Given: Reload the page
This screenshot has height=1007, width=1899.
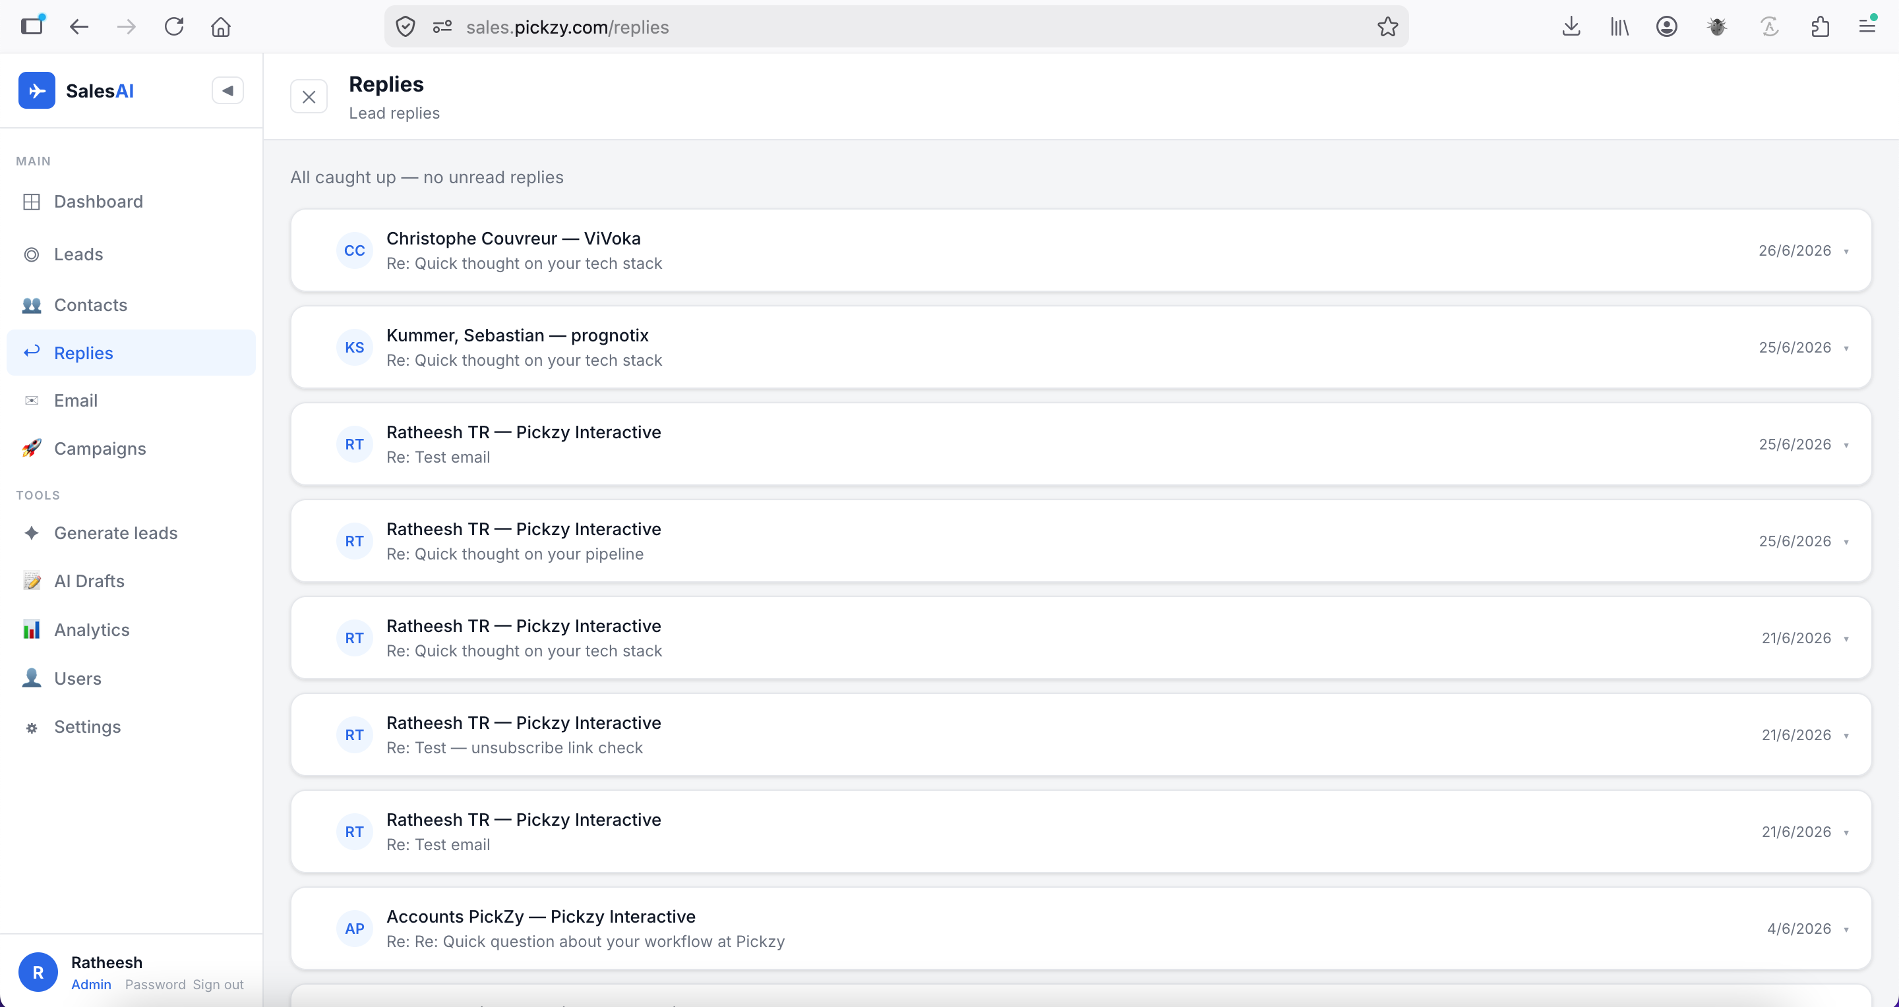Looking at the screenshot, I should click(x=174, y=27).
